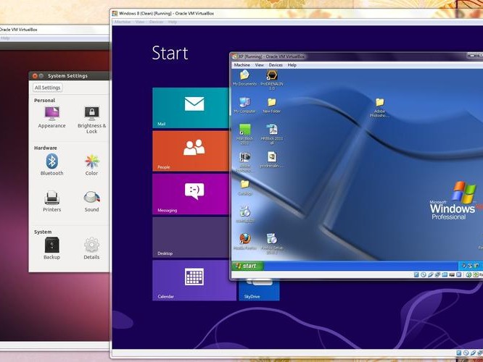Click the hard disk icon in Windows 8 VM status bar
The image size is (483, 362).
(458, 353)
